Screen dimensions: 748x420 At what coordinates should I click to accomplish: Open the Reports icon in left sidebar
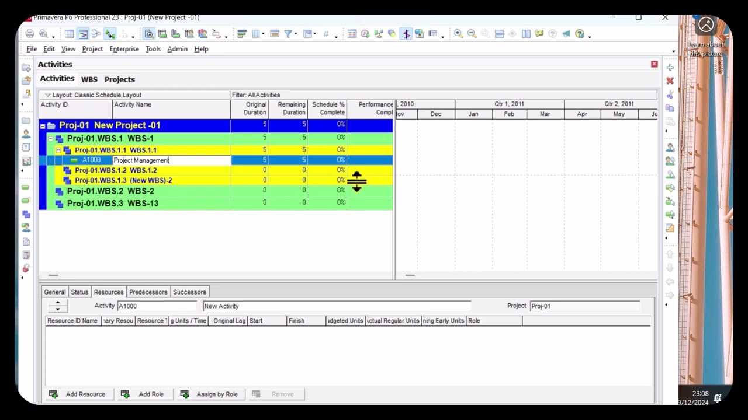26,148
